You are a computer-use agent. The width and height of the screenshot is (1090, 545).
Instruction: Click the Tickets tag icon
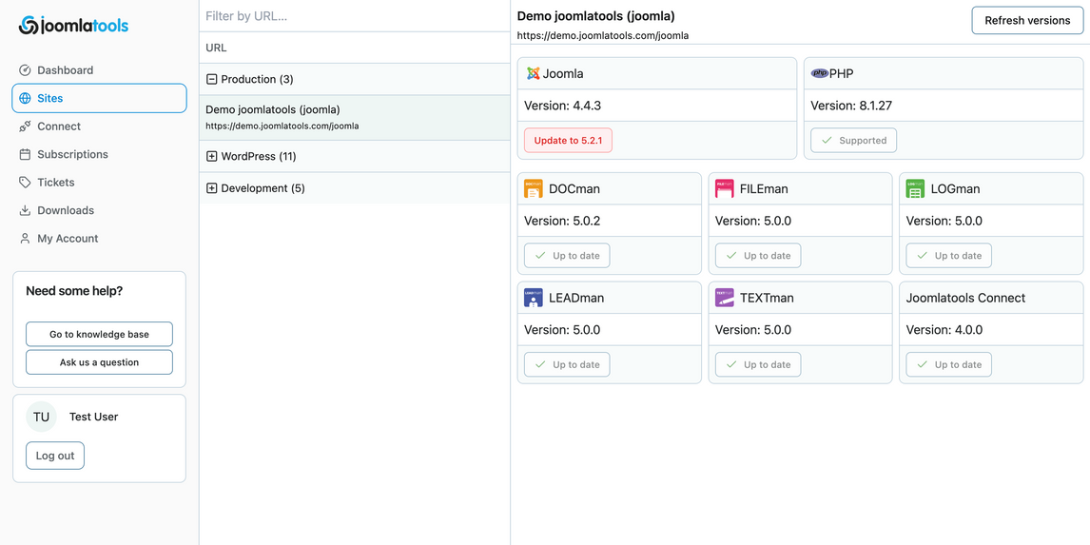[x=25, y=182]
